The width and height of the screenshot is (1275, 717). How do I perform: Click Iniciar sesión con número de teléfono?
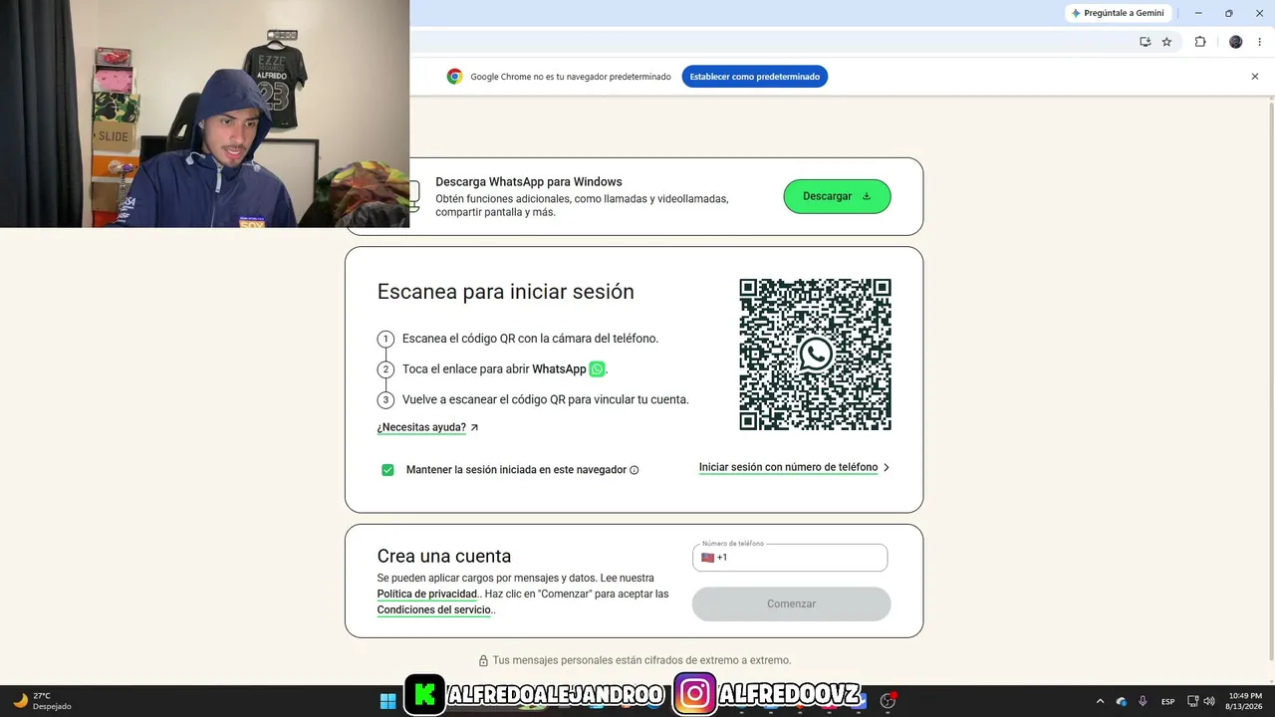click(x=794, y=467)
